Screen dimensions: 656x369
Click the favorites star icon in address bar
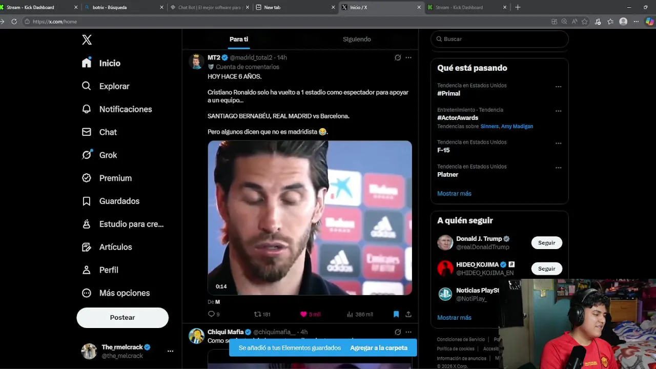(585, 22)
